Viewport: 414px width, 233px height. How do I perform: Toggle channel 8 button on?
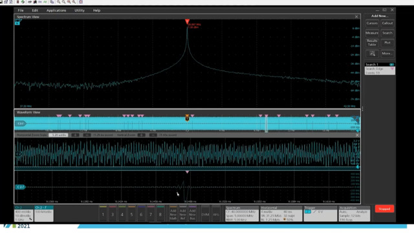[x=160, y=214]
